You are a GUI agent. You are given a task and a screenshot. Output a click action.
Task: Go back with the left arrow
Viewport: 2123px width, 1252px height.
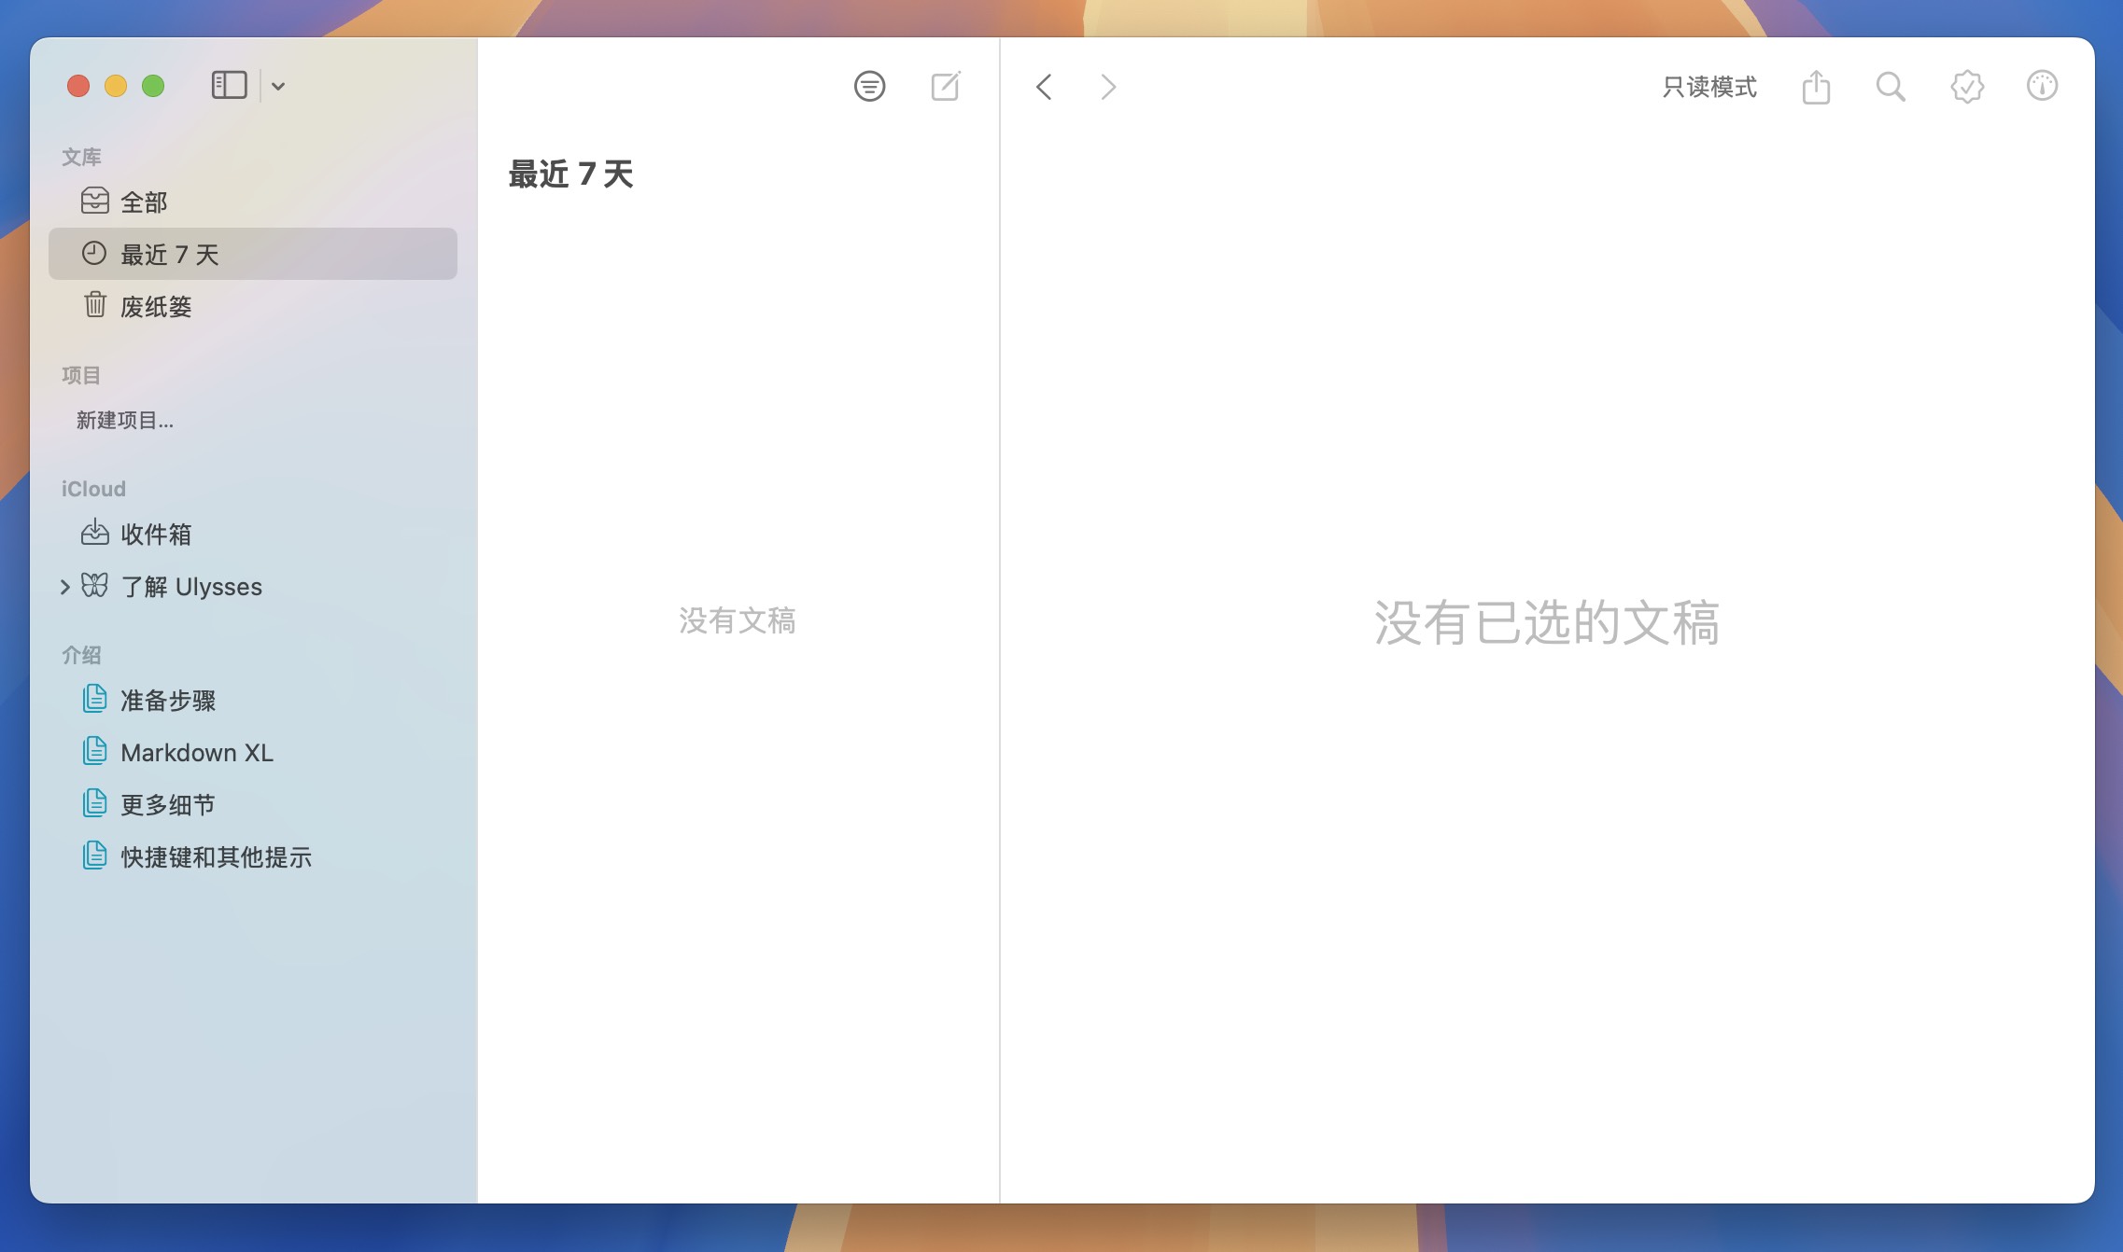[x=1044, y=87]
